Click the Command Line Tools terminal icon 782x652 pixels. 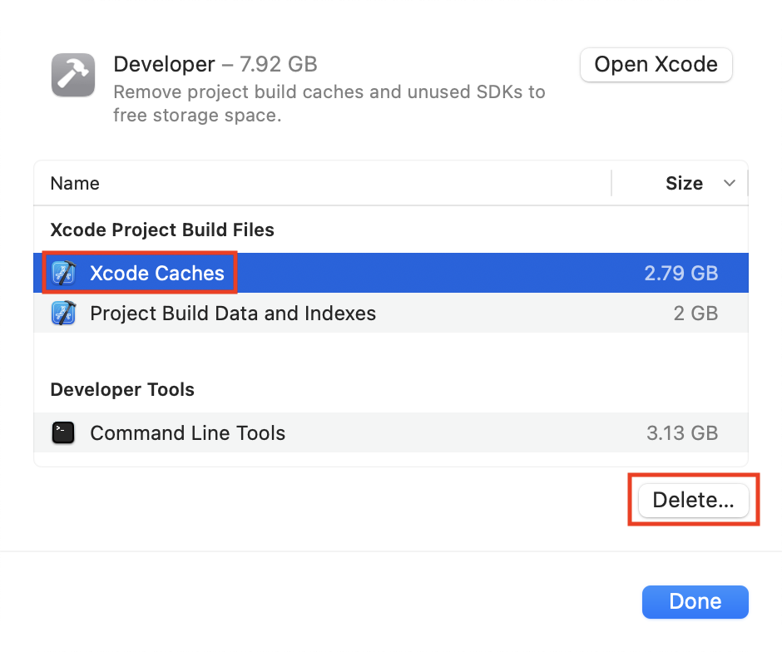click(63, 432)
